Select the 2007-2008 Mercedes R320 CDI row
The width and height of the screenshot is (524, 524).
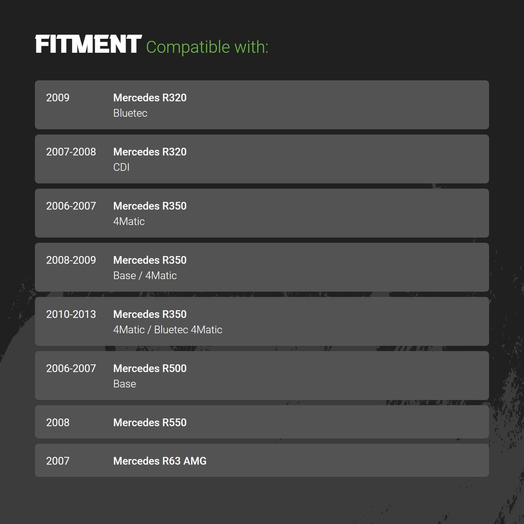[x=262, y=159]
